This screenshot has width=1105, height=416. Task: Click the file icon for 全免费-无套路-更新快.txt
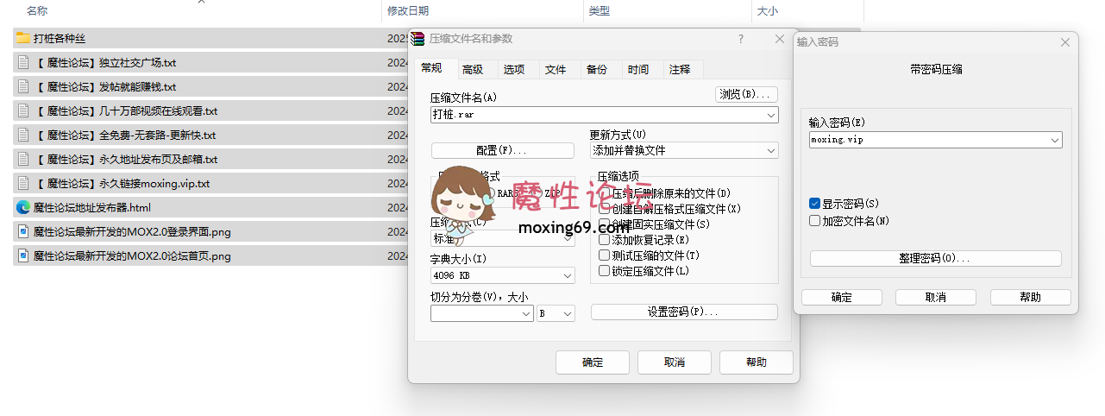pyautogui.click(x=23, y=135)
